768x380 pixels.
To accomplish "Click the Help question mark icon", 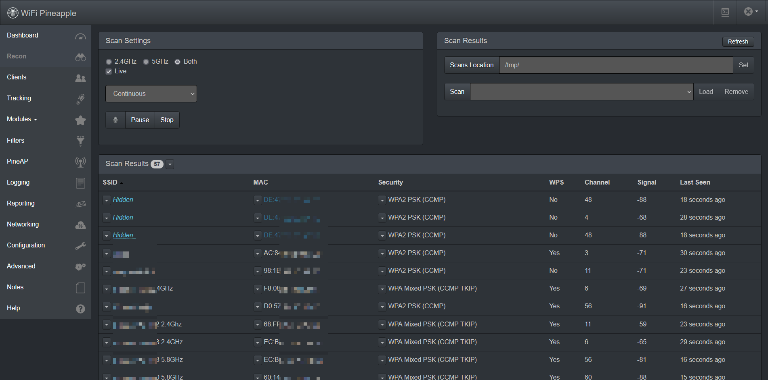I will [80, 309].
